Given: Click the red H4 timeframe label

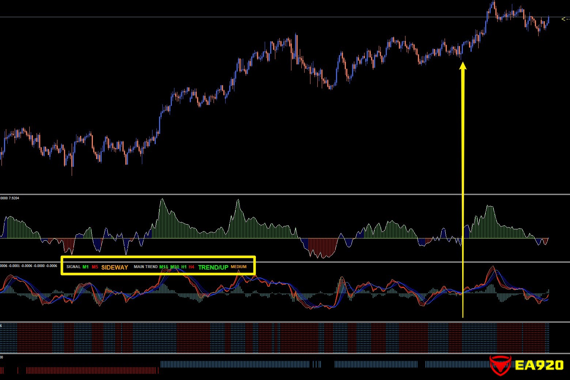Looking at the screenshot, I should point(192,267).
